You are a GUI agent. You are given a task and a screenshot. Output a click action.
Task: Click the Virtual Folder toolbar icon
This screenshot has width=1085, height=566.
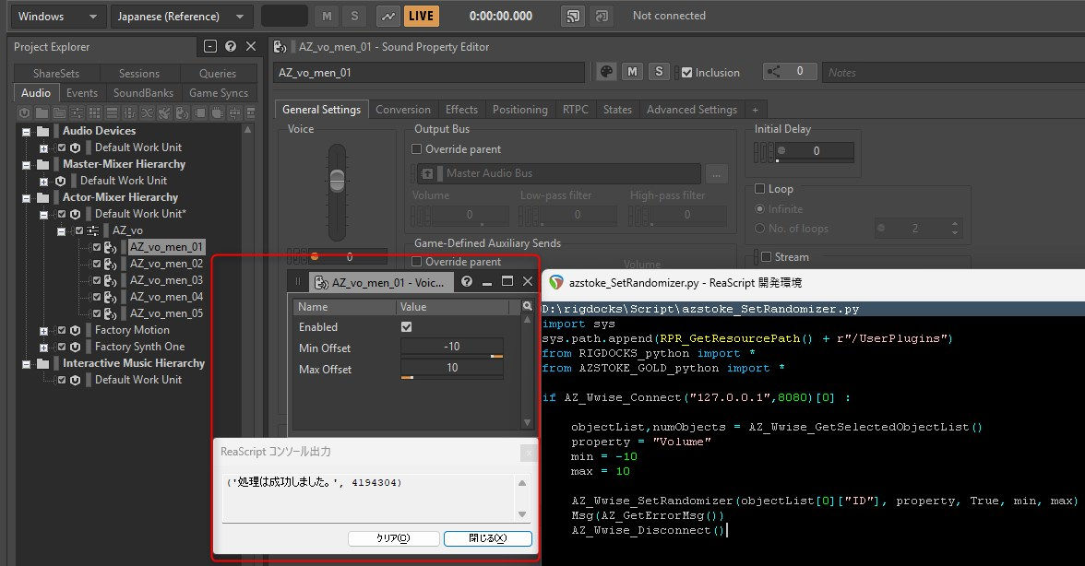click(x=59, y=112)
